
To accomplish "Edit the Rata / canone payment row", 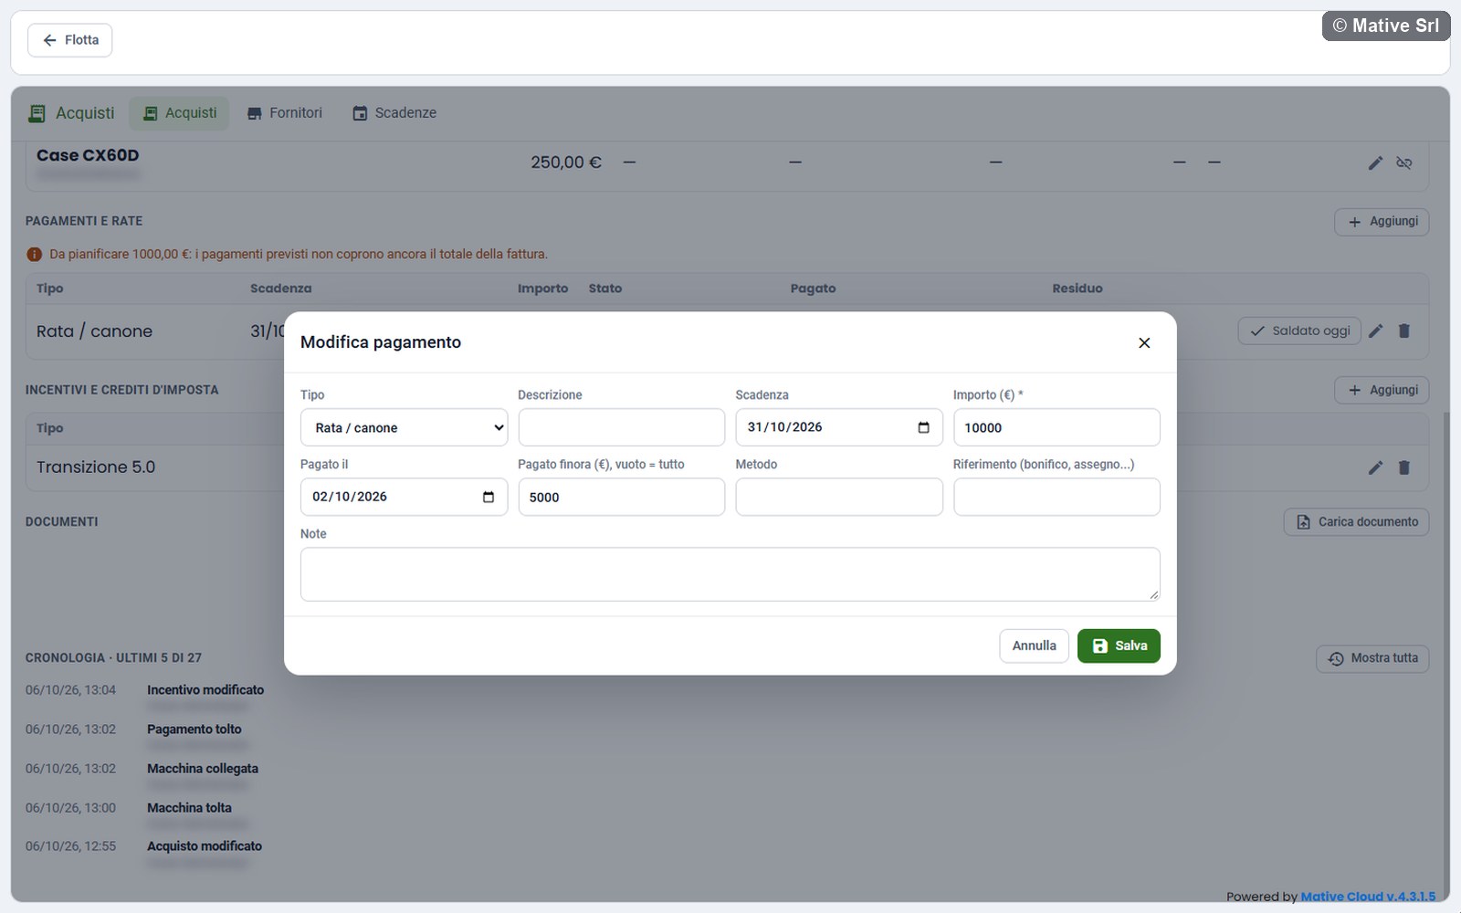I will 1375,331.
